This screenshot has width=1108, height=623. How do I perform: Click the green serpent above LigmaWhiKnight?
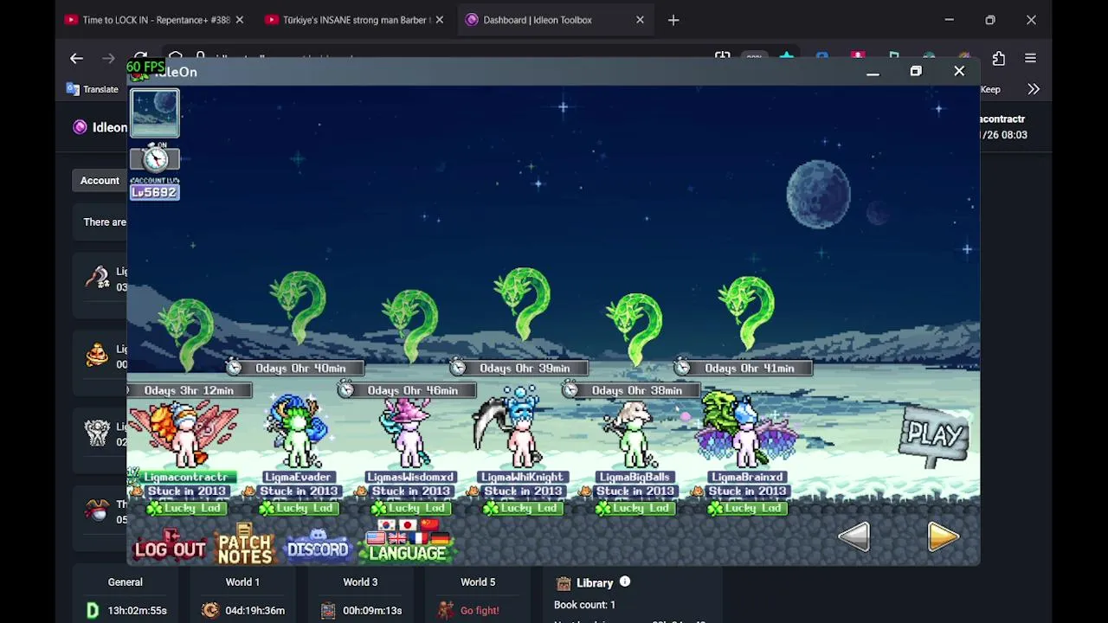click(523, 305)
